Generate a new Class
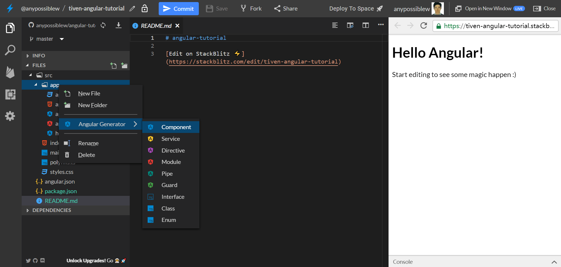The width and height of the screenshot is (561, 267). click(x=171, y=208)
